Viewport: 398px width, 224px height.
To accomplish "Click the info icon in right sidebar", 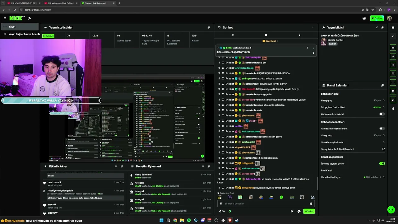I will 393,27.
